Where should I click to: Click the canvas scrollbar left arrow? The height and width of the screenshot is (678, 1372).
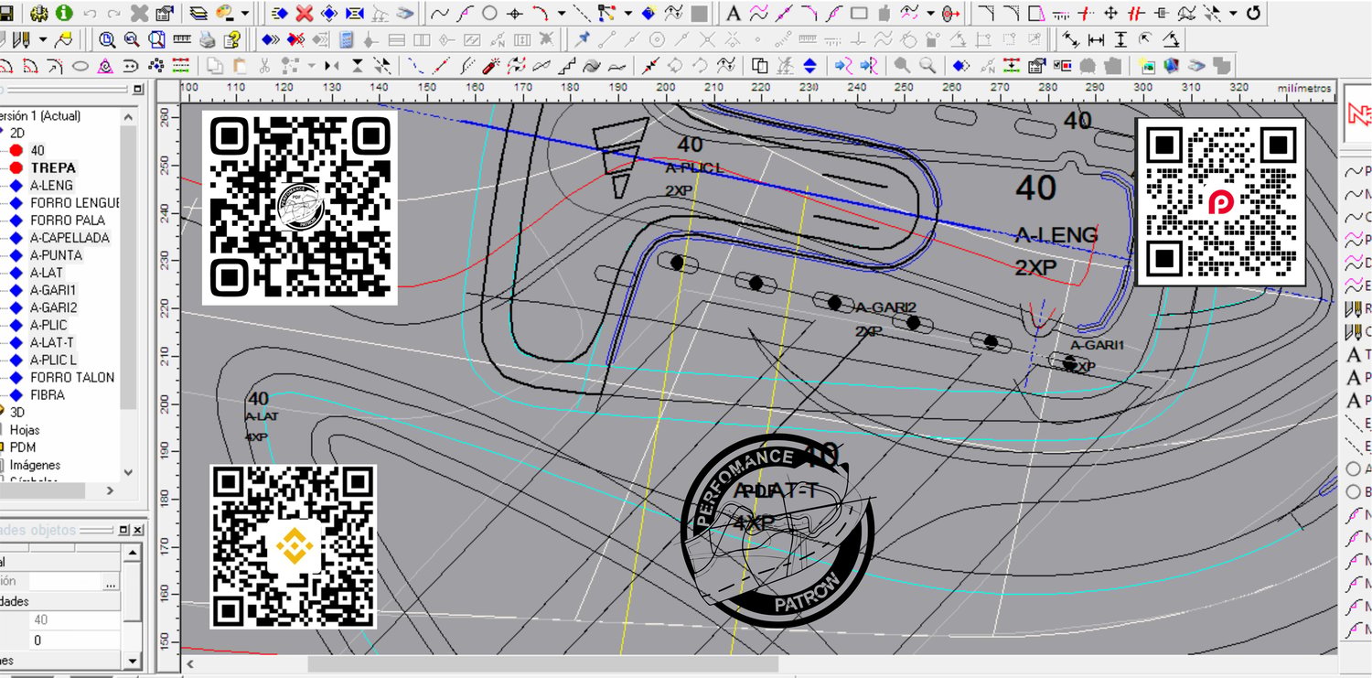190,664
